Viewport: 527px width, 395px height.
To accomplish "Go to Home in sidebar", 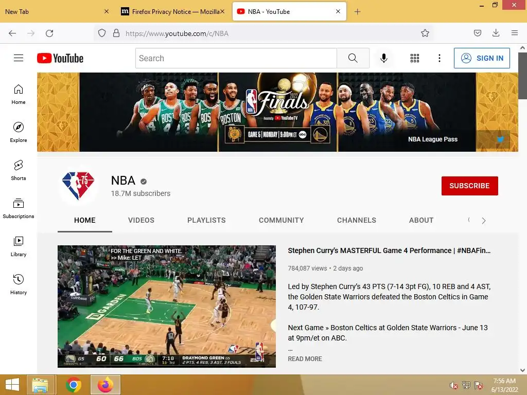I will (x=19, y=95).
